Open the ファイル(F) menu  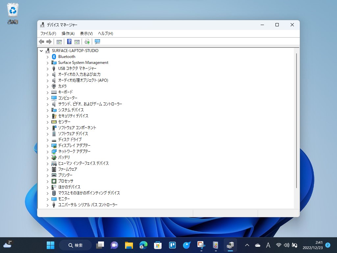[x=48, y=34]
